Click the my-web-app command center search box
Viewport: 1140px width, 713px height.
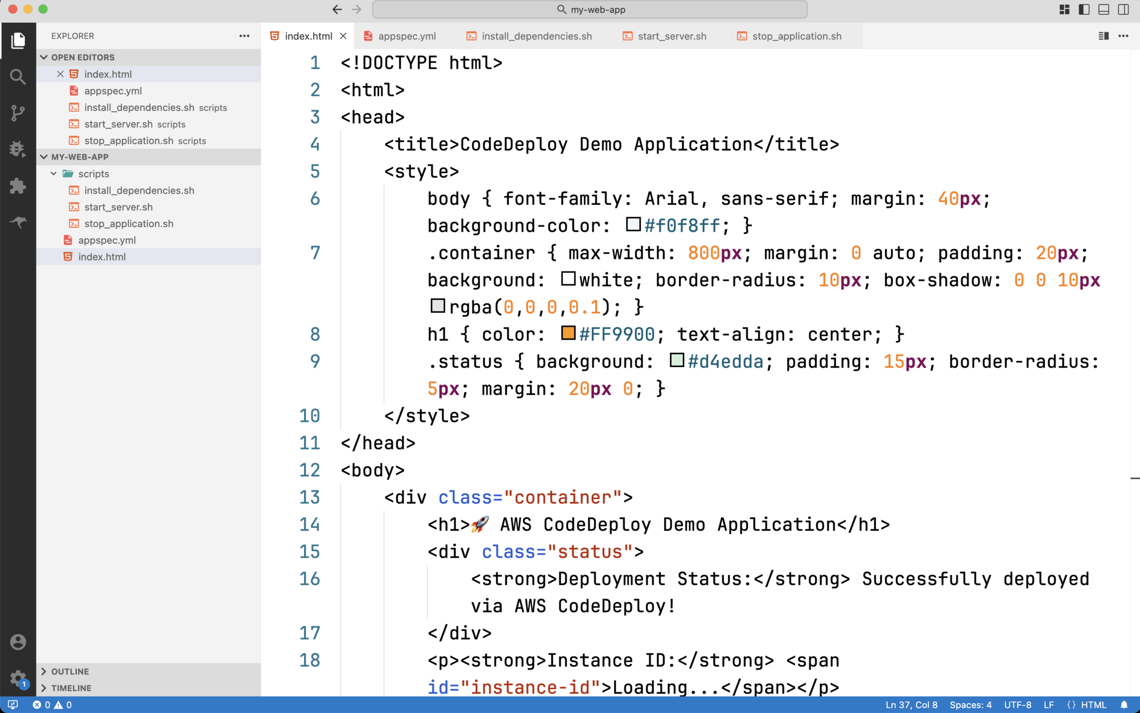click(x=590, y=10)
